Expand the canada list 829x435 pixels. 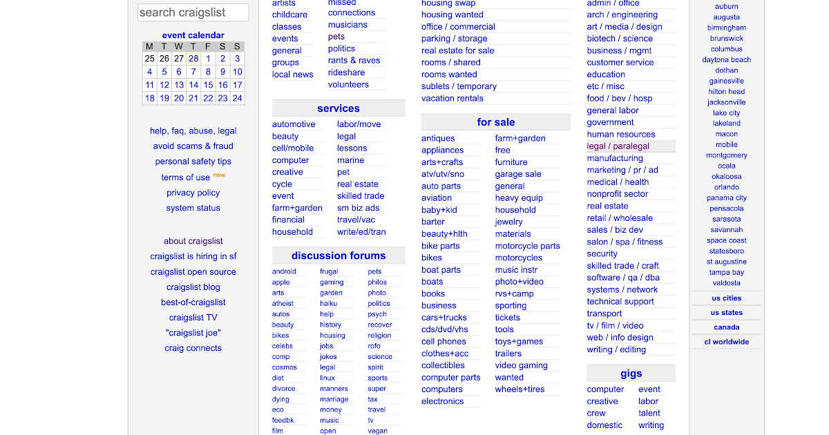point(727,327)
